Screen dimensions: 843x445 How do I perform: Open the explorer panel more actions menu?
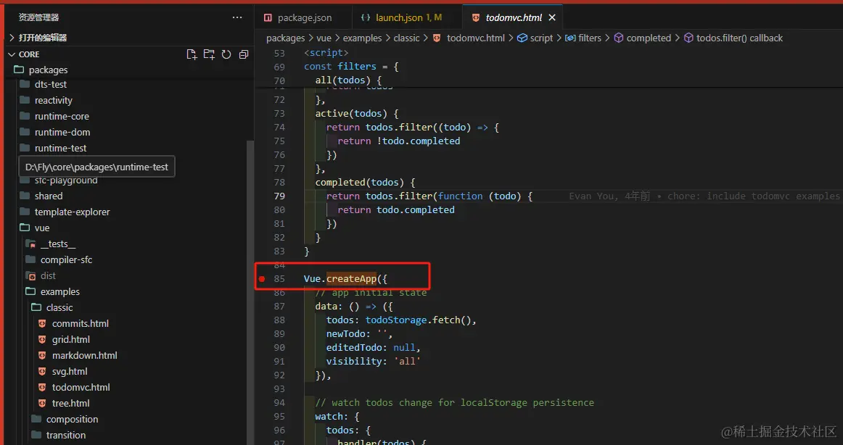click(237, 17)
